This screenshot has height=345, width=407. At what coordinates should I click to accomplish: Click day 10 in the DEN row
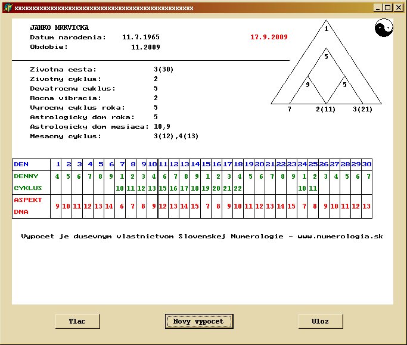point(153,164)
